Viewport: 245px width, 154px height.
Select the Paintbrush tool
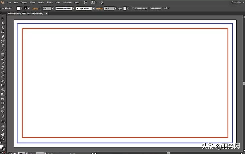3,59
